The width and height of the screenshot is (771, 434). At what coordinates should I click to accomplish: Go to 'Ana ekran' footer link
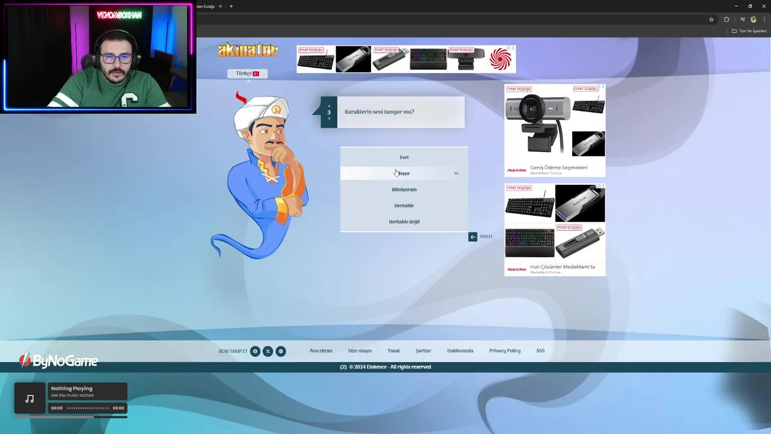pyautogui.click(x=321, y=351)
